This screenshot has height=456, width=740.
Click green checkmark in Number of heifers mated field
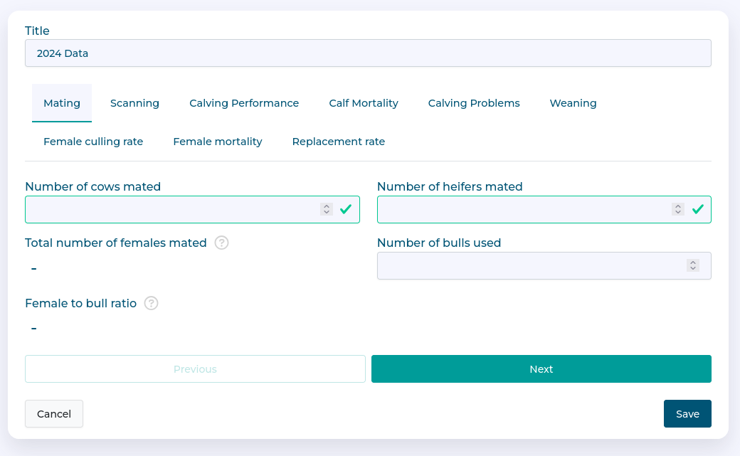(x=698, y=209)
